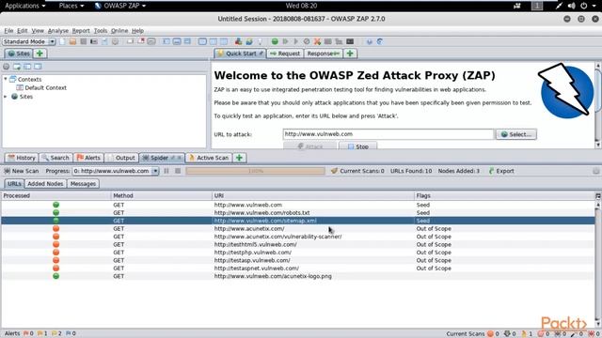602x338 pixels.
Task: Click the URL to attack input field
Action: click(x=388, y=134)
